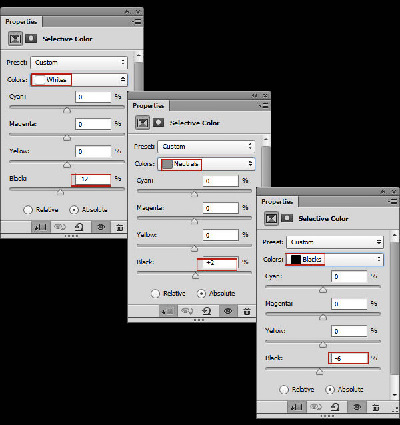This screenshot has height=425, width=400.
Task: Toggle layer visibility eye in Whites panel
Action: tap(101, 227)
